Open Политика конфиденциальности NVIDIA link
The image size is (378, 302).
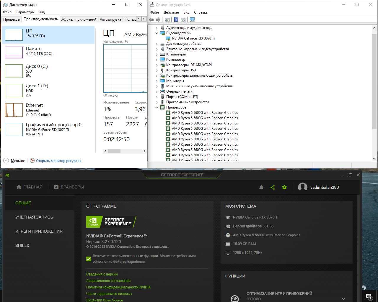pos(118,287)
